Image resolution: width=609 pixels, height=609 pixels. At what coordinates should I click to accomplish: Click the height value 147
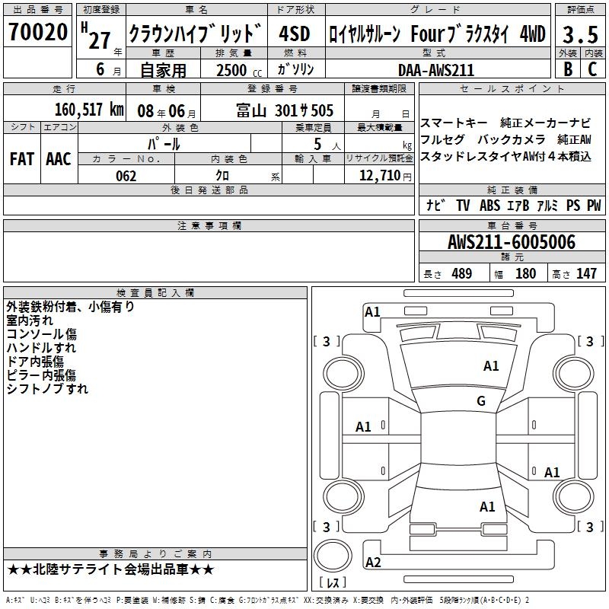[586, 273]
